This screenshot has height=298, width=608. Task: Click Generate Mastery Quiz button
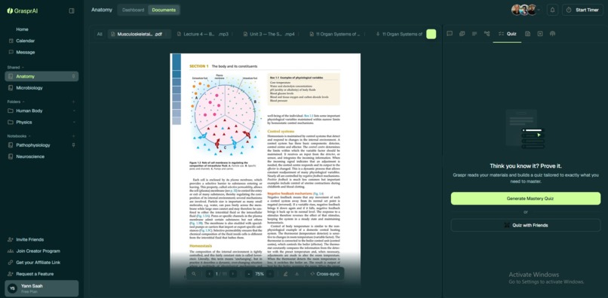[x=526, y=199]
